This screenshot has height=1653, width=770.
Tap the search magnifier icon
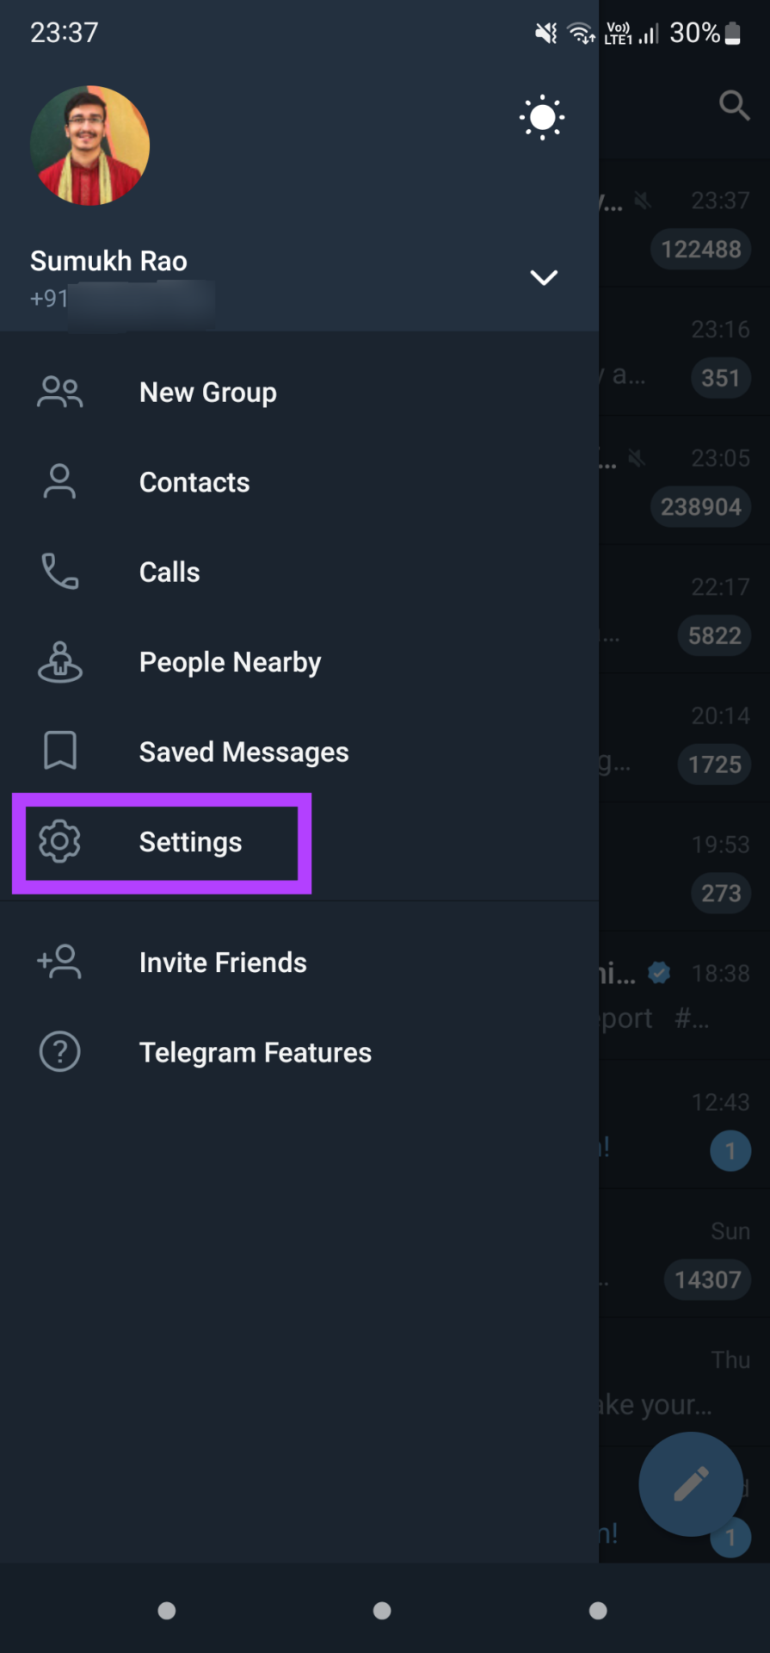click(x=734, y=105)
